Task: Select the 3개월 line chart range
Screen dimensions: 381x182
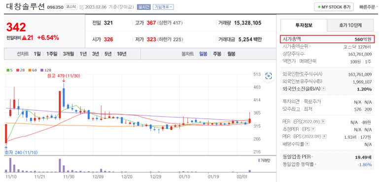Action: [x=69, y=54]
